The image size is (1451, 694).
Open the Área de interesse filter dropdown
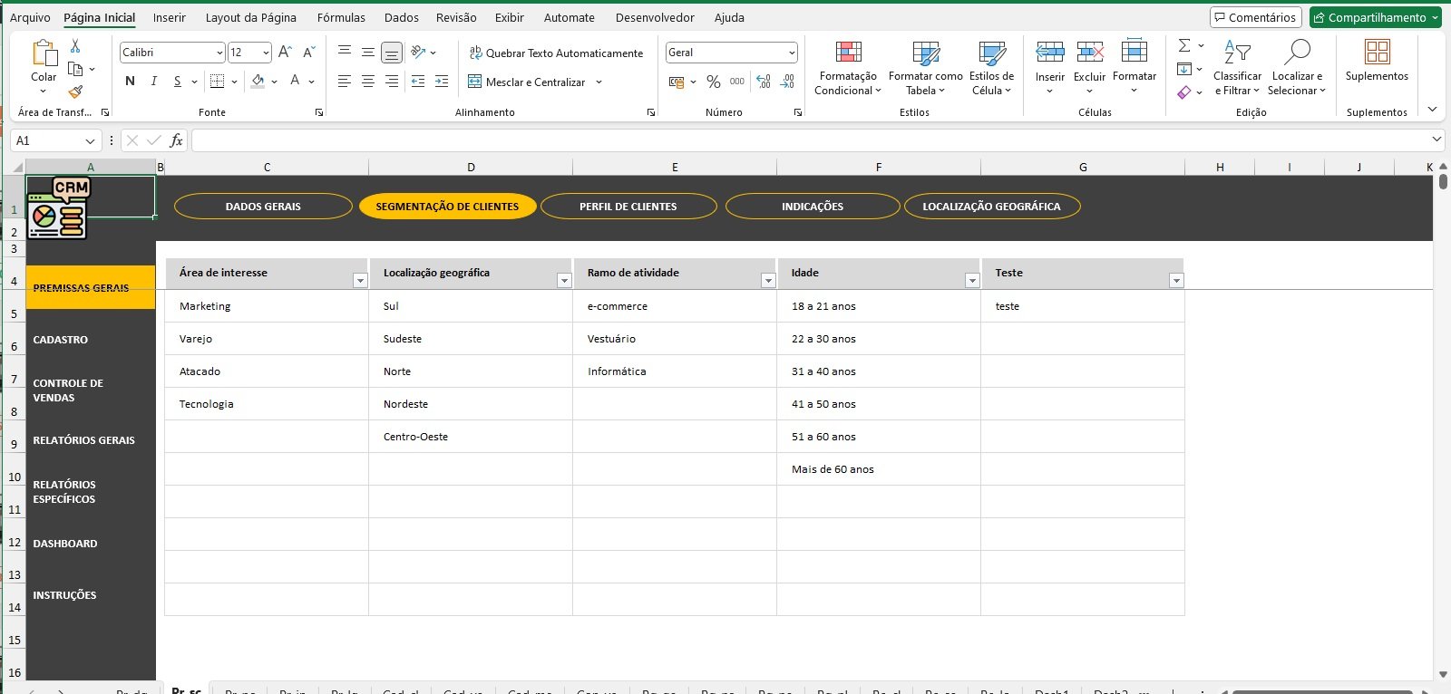point(359,281)
